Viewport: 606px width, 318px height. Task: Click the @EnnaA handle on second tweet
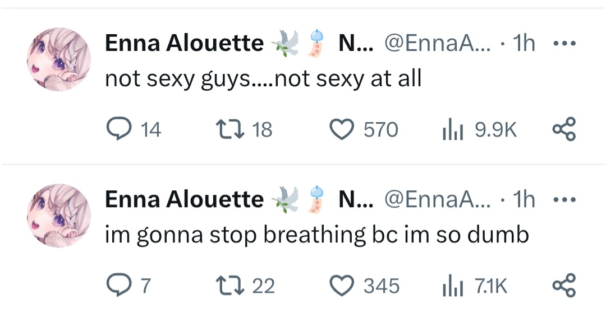437,200
